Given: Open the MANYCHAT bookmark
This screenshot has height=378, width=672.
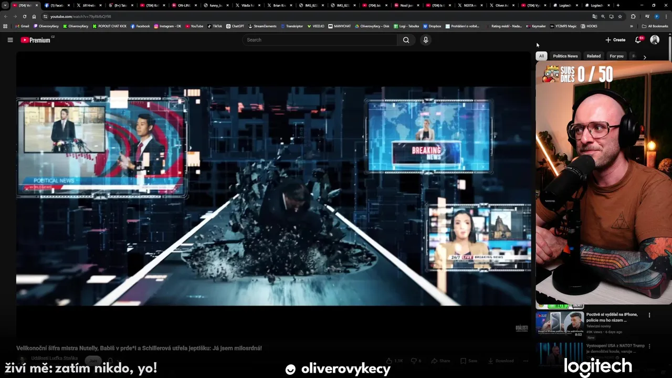Looking at the screenshot, I should pos(339,26).
